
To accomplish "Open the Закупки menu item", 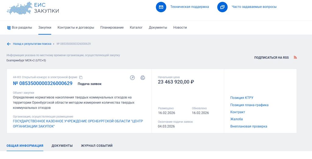I will pos(45,27).
